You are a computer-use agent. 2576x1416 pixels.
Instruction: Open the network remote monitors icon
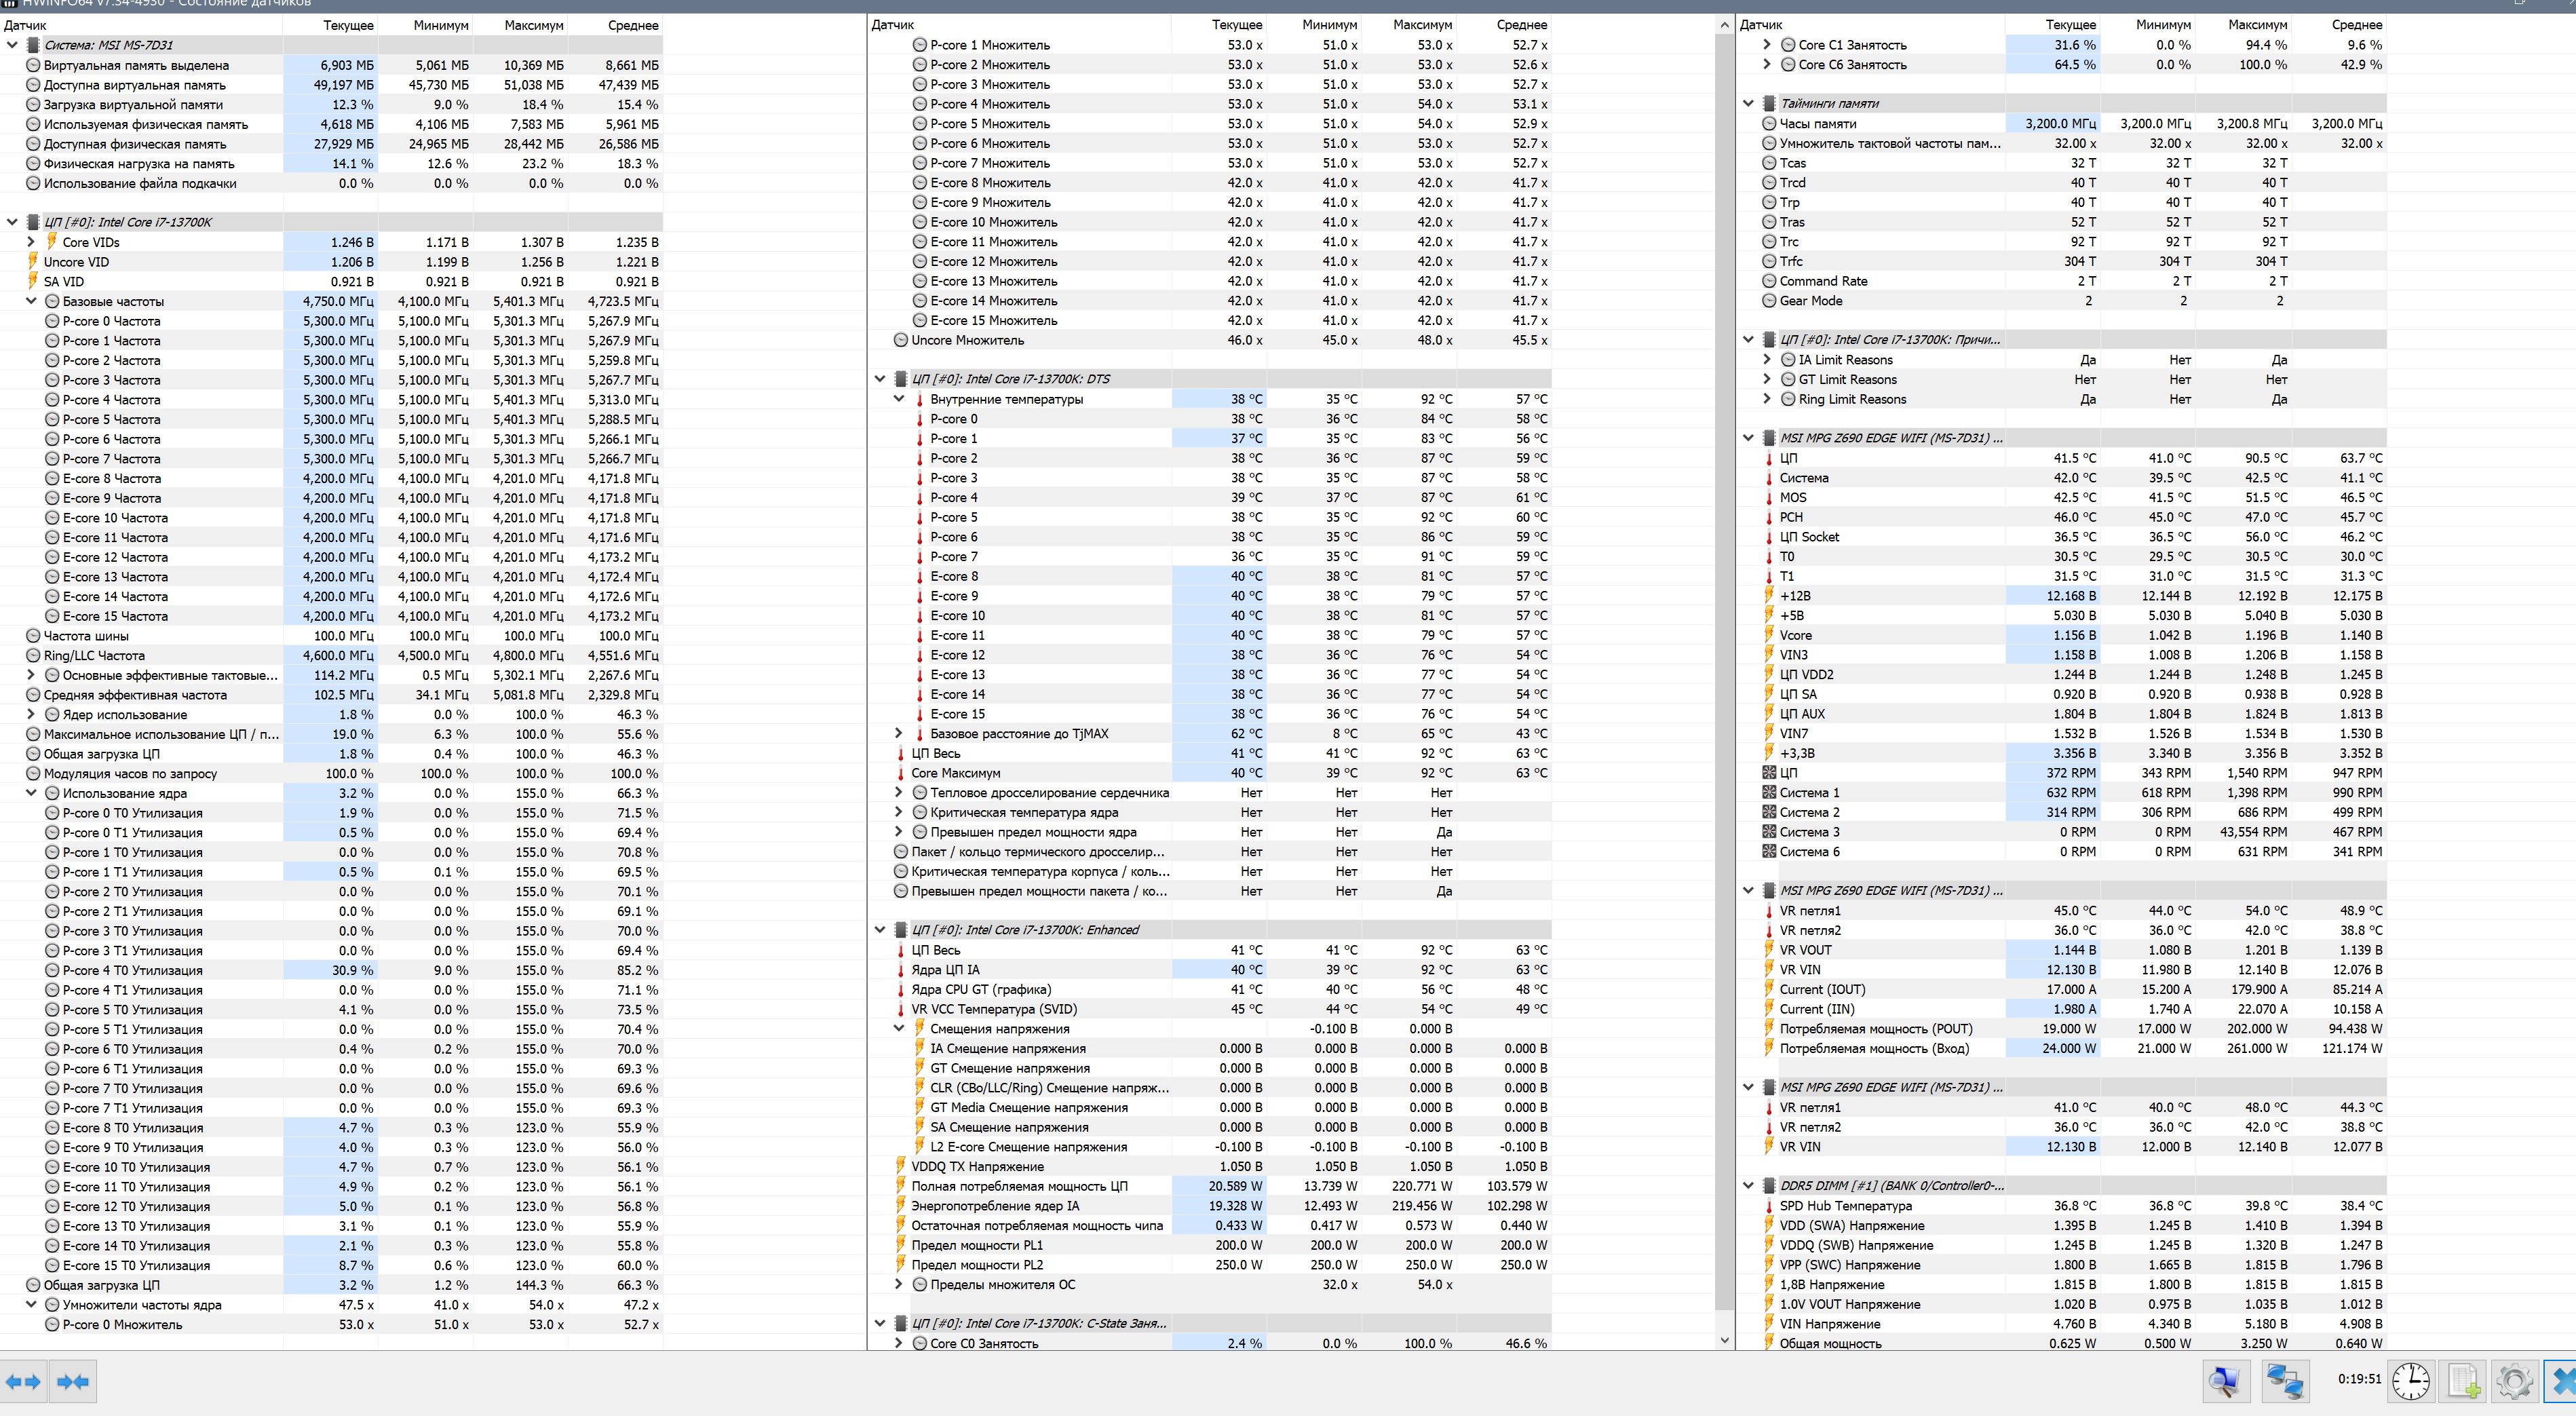[x=2285, y=1381]
